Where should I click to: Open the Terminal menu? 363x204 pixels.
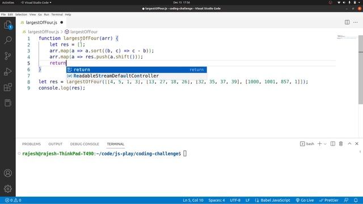[x=57, y=14]
